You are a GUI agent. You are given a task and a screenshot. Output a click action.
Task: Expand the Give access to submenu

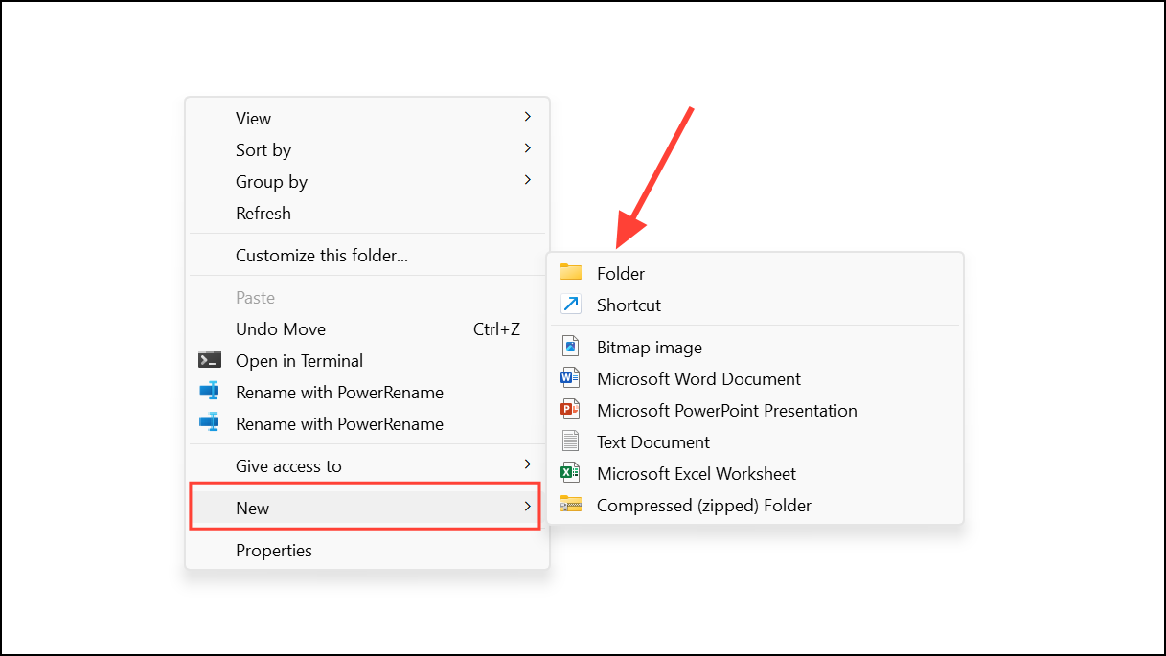click(x=527, y=464)
